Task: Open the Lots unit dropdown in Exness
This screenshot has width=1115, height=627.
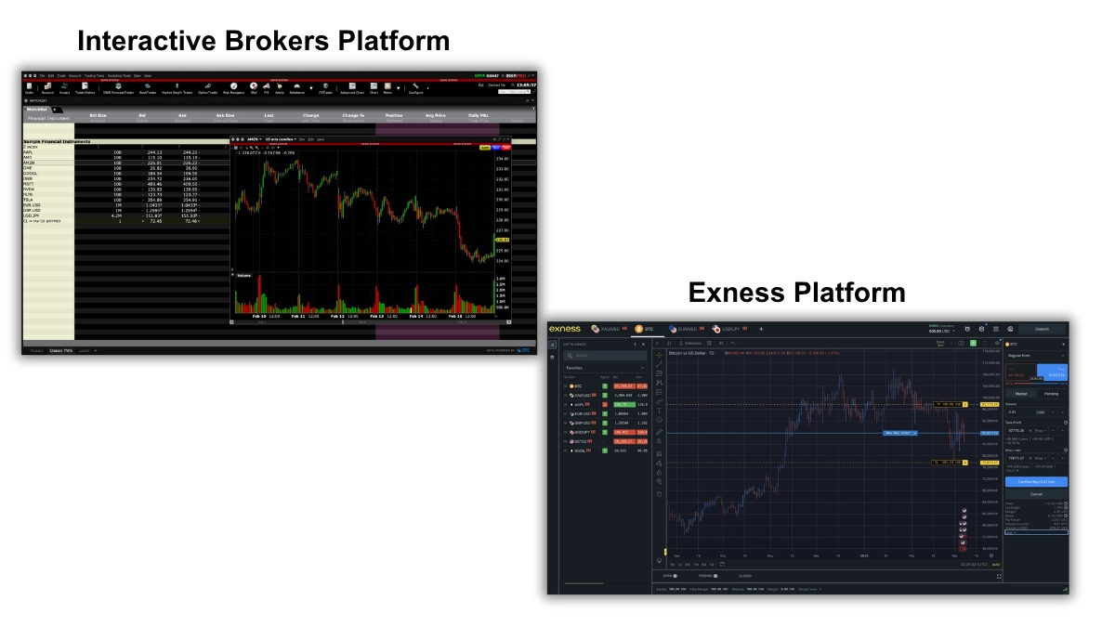Action: (1041, 411)
